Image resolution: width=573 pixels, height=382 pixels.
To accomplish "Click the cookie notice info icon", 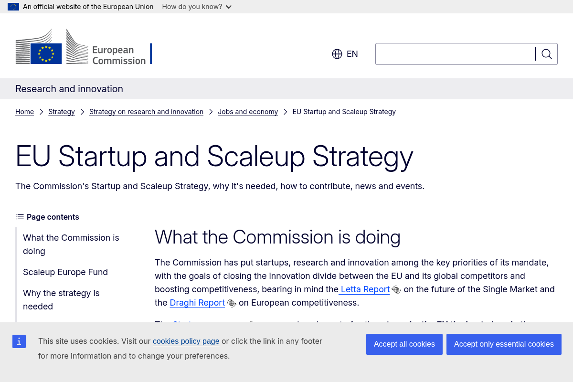I will coord(19,341).
